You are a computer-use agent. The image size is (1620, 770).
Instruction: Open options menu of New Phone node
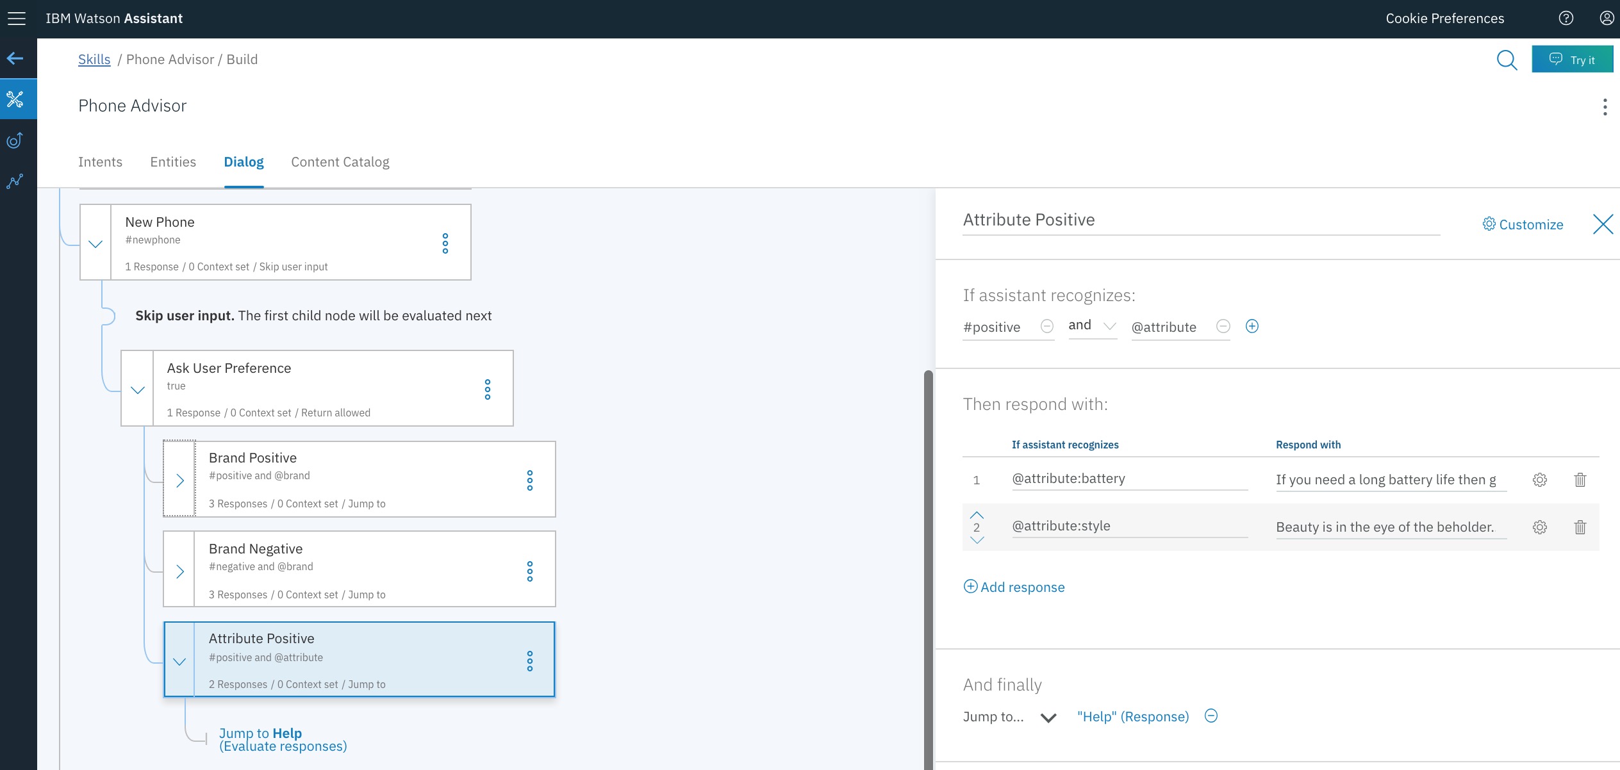coord(445,243)
